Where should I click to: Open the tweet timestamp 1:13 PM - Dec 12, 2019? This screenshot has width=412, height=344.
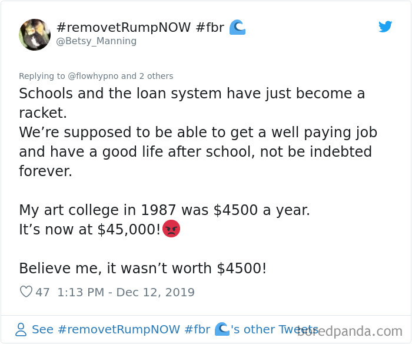click(126, 292)
